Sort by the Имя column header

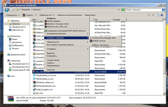[x=34, y=20]
